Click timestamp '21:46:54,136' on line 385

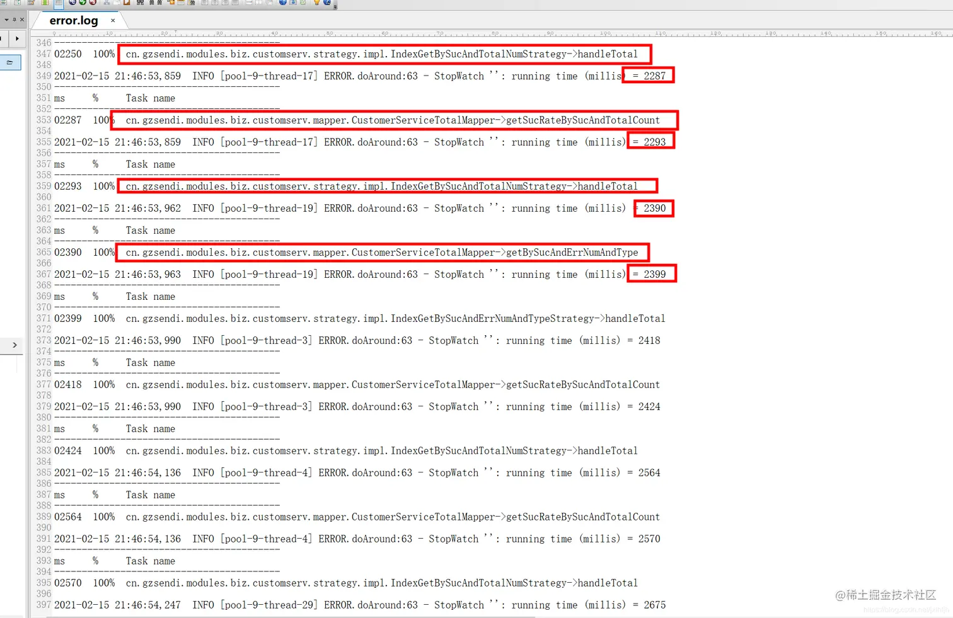[147, 473]
